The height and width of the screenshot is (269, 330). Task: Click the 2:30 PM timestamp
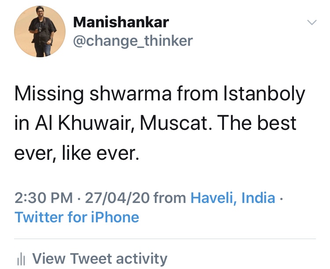coord(43,198)
